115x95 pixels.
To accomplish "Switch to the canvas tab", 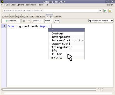I will (x=5, y=16).
